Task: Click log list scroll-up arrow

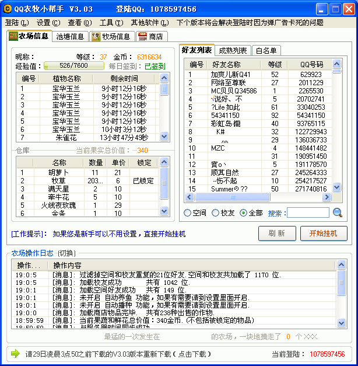Action: coord(342,264)
